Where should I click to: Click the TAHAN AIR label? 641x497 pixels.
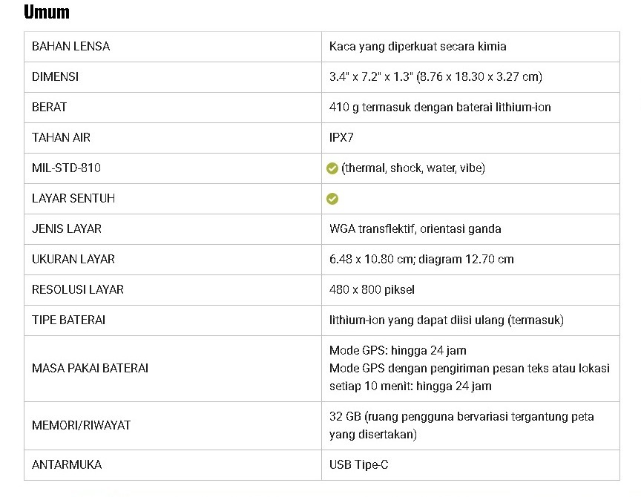(61, 137)
